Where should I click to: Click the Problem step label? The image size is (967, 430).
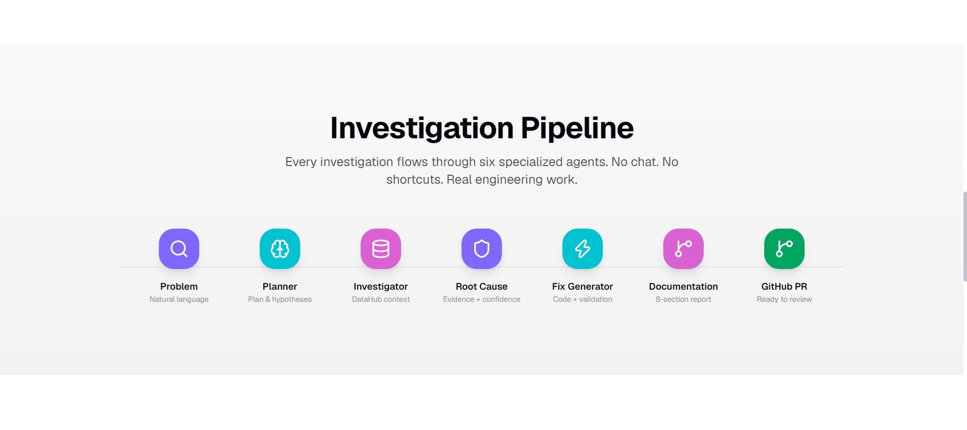point(179,287)
